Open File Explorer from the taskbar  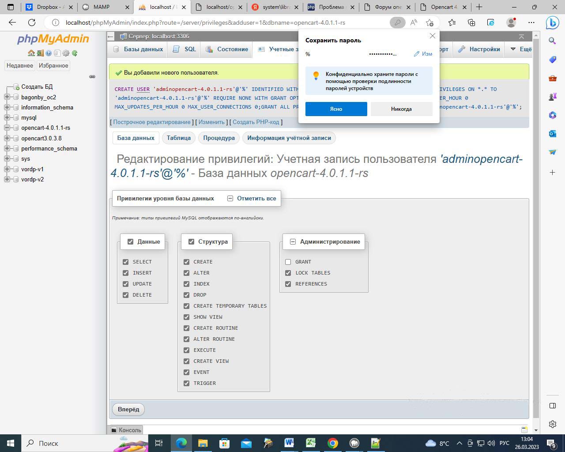click(x=203, y=443)
